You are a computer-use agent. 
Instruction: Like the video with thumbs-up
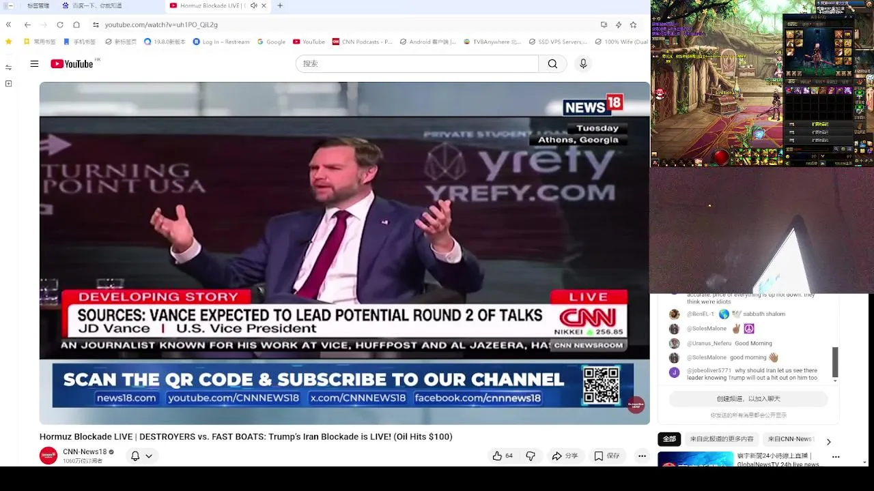coord(503,456)
